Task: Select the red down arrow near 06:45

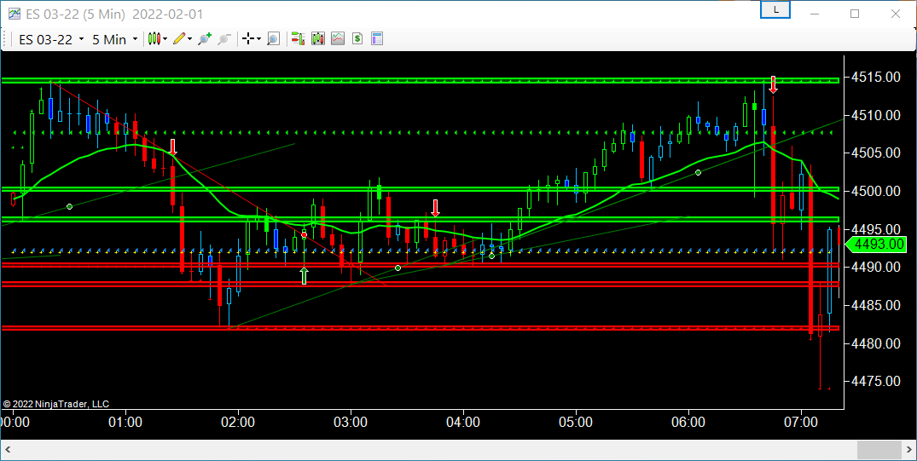Action: point(773,84)
